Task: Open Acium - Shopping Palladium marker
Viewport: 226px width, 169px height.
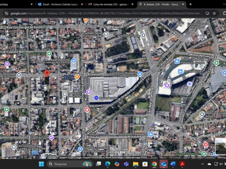Action: 177,61
